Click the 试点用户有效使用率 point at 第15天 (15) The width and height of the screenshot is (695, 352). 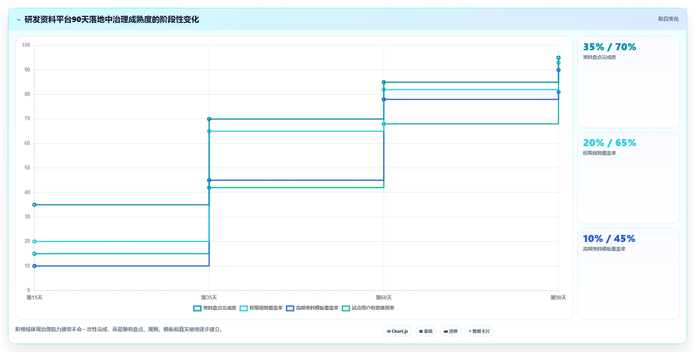click(35, 254)
